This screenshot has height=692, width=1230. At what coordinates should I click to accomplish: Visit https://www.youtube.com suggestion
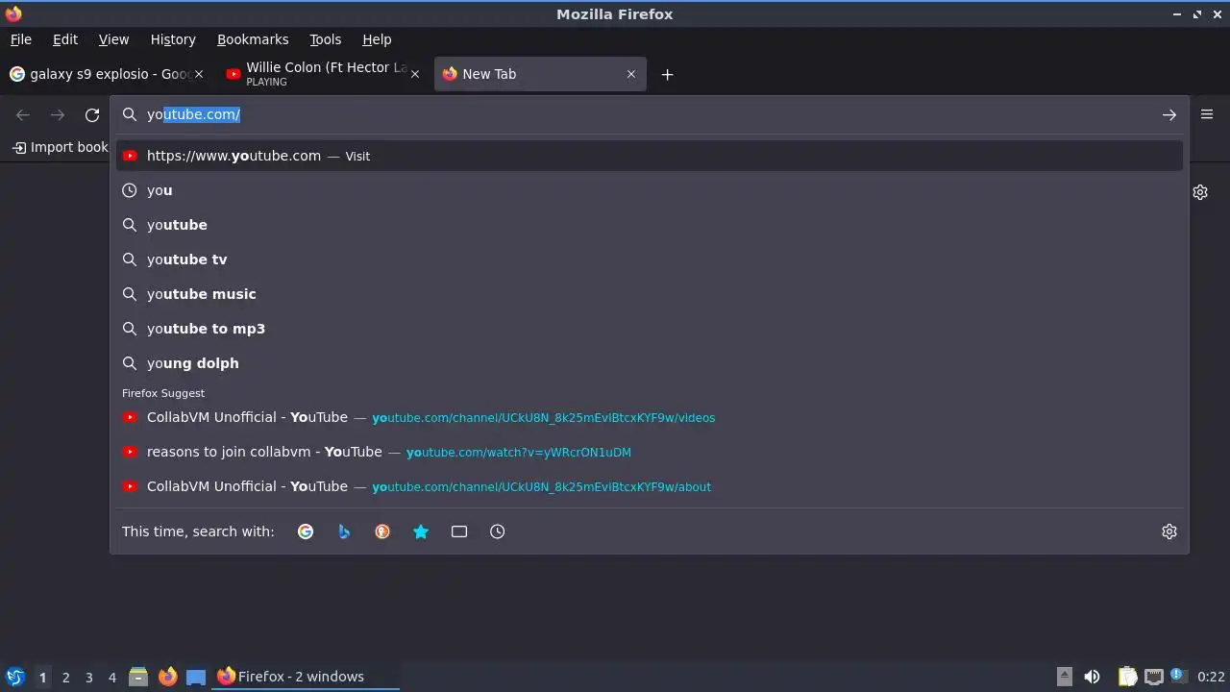[x=649, y=156]
